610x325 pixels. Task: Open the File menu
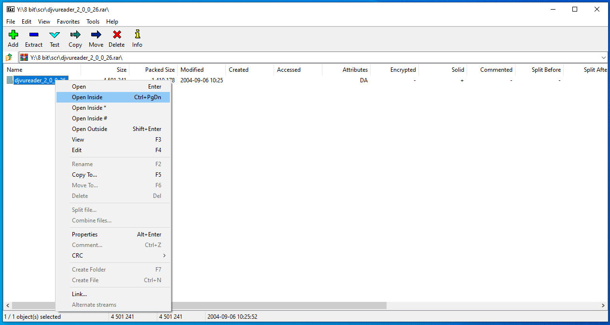pyautogui.click(x=11, y=22)
